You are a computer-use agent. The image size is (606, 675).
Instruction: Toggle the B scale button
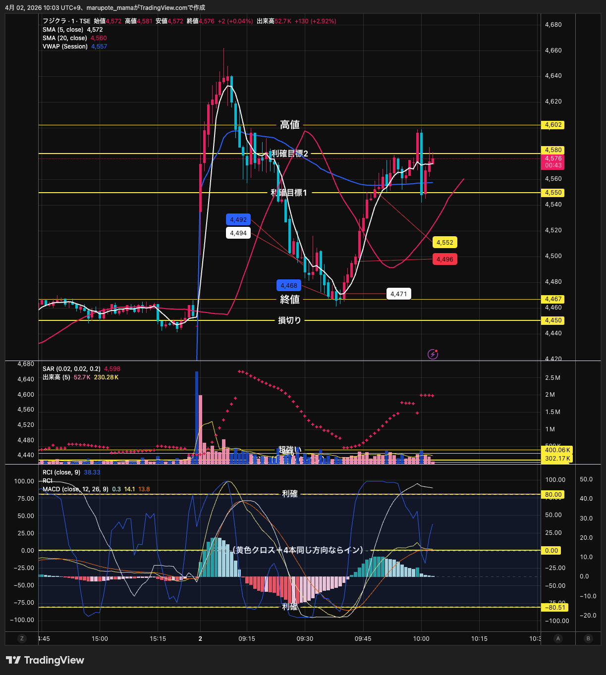[x=588, y=638]
